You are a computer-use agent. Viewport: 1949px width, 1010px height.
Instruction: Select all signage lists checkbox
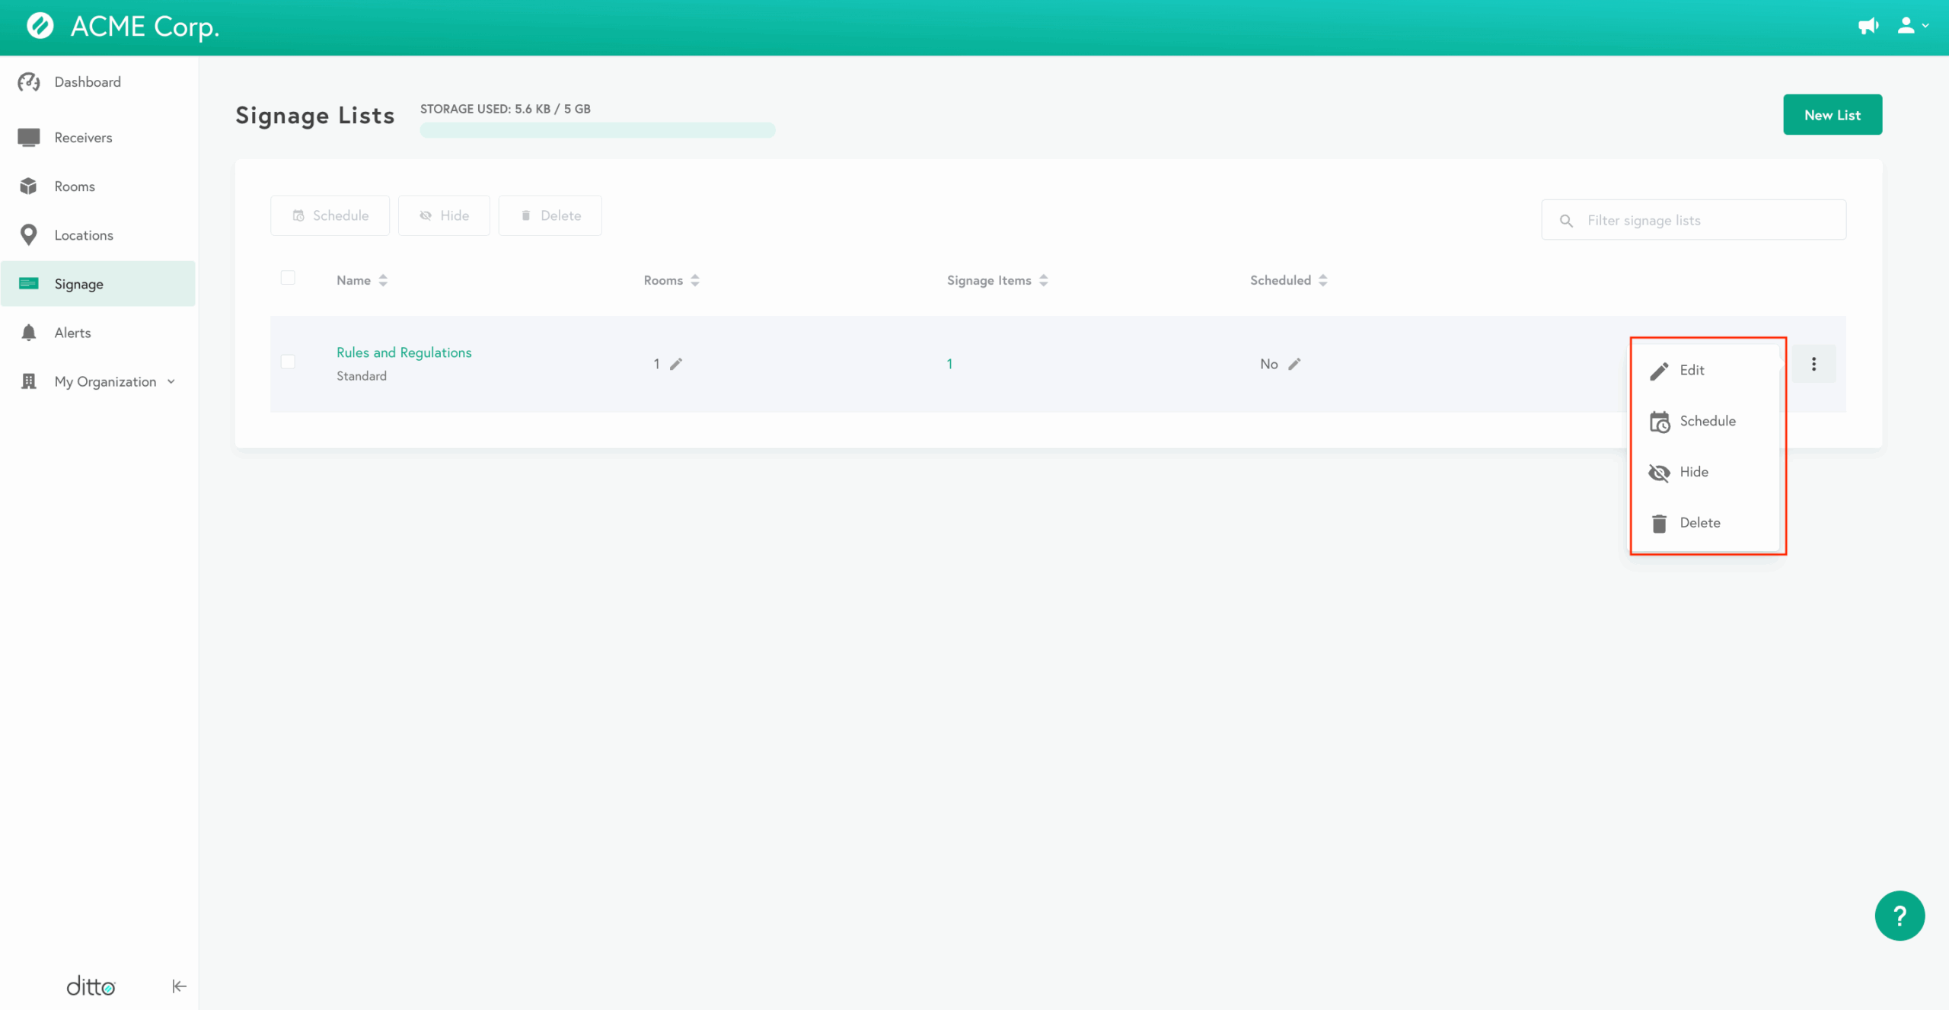[x=288, y=278]
